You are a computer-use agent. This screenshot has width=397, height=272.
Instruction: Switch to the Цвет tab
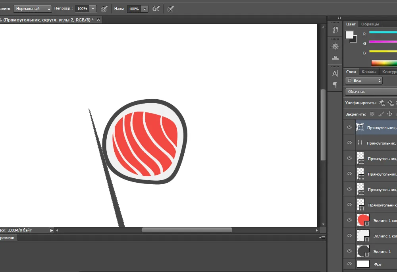[351, 24]
